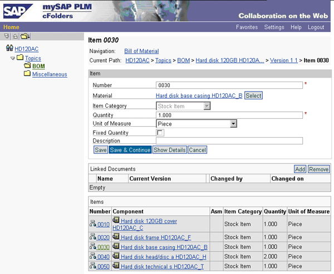334x274 pixels.
Task: Toggle the Fixed Quantity checkbox
Action: pos(160,133)
